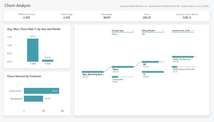Remove the Customer No. & Name level X

(193, 31)
